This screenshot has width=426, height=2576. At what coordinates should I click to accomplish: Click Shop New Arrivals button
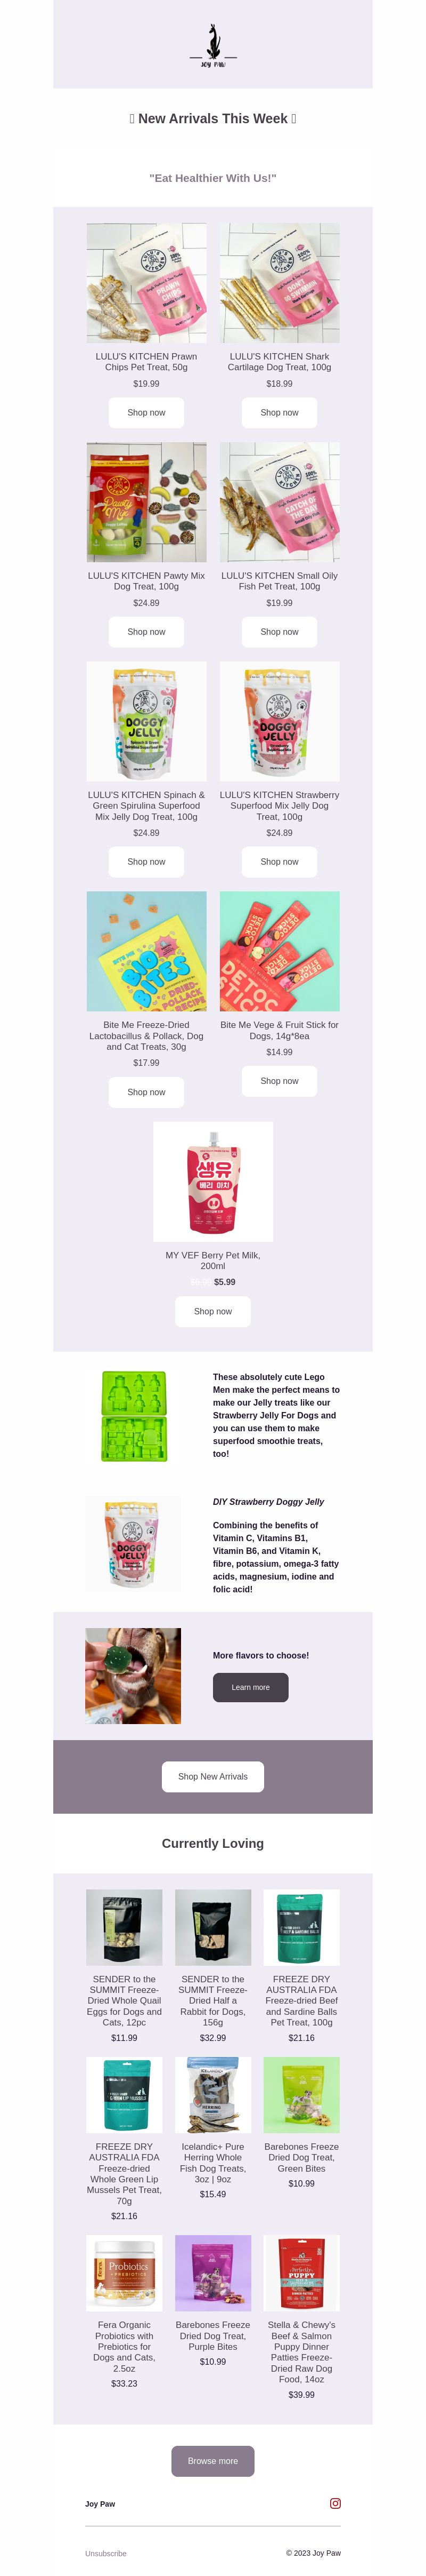click(212, 1776)
